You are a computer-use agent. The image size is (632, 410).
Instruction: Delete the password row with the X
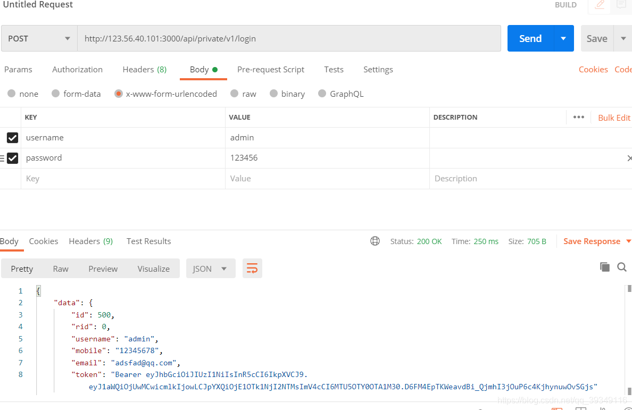coord(629,158)
